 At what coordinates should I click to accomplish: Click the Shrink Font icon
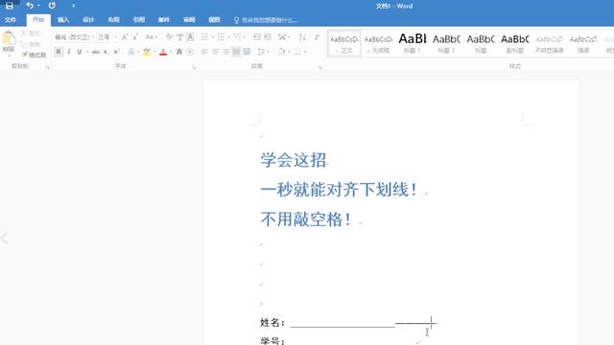(x=135, y=37)
